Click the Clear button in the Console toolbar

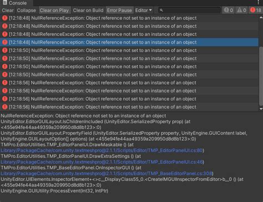tap(8, 11)
